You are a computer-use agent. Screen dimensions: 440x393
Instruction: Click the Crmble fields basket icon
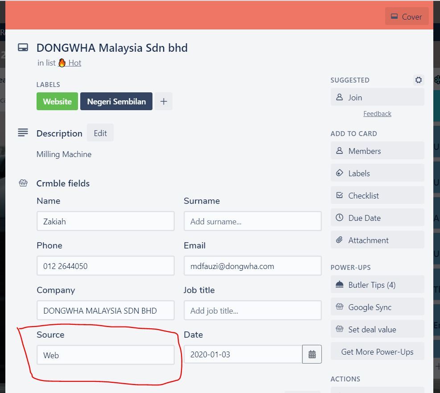coord(23,183)
